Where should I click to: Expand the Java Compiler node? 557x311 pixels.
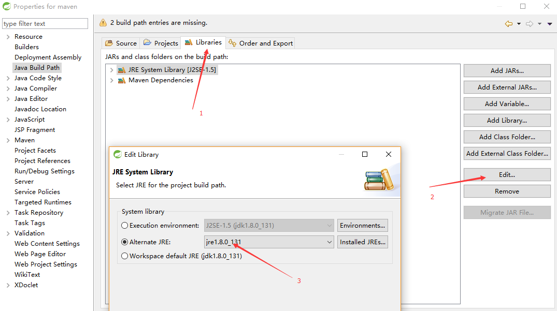coord(8,88)
